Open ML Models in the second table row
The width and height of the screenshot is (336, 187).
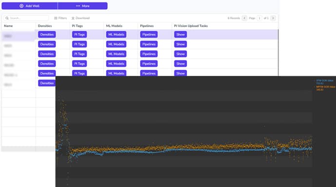click(116, 44)
